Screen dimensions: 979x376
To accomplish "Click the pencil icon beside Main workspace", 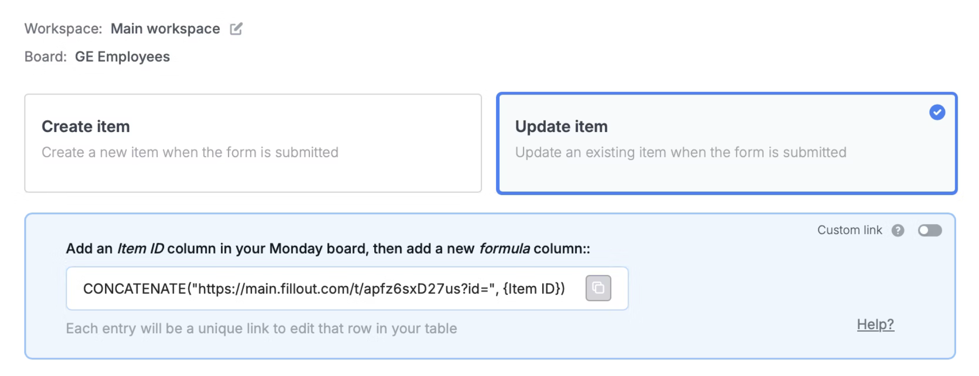I will pyautogui.click(x=236, y=29).
